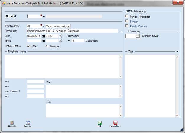Open the Text section dropdown arrow
The height and width of the screenshot is (133, 185).
[177, 52]
